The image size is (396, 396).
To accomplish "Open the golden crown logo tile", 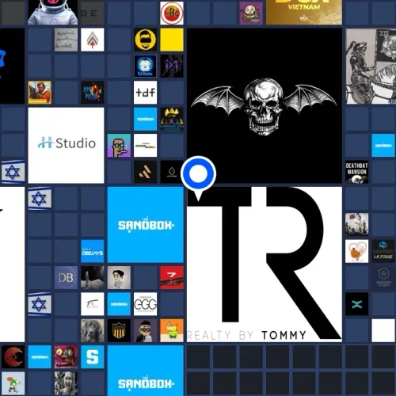I will click(172, 119).
